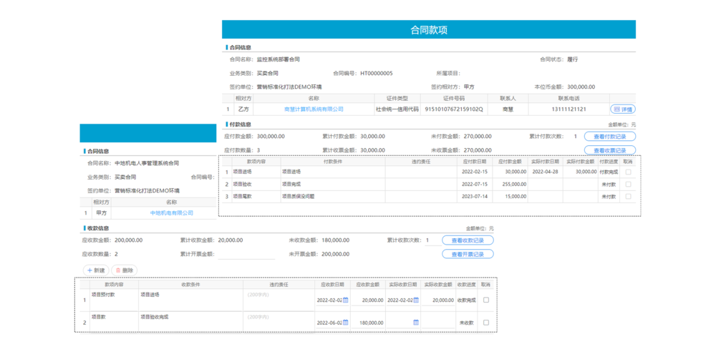Click 新建 to add a receipt row
This screenshot has width=716, height=357.
point(95,270)
